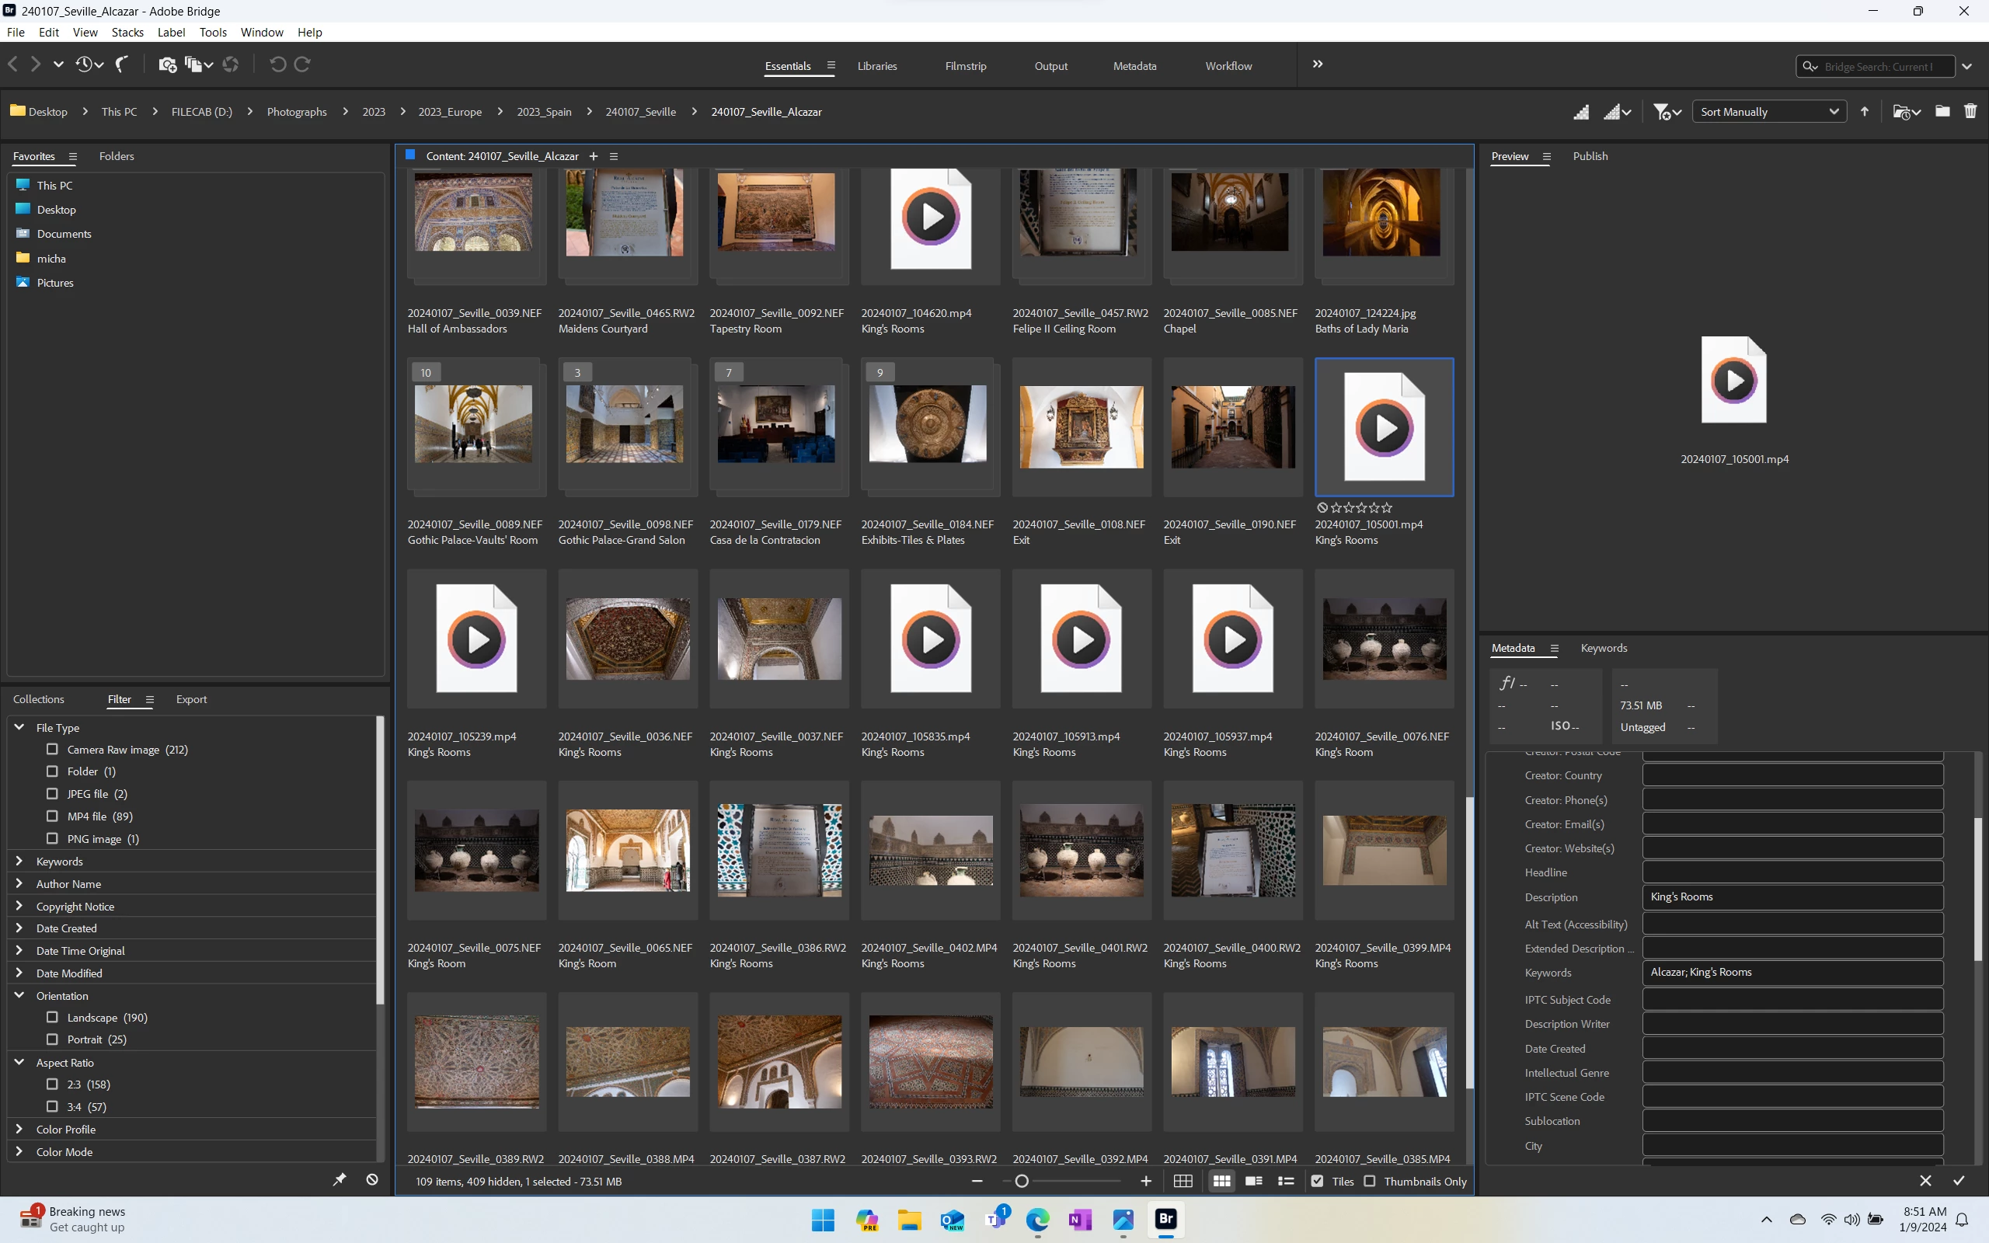The height and width of the screenshot is (1243, 1989).
Task: Open the Reveal Recent File history icon
Action: click(85, 64)
